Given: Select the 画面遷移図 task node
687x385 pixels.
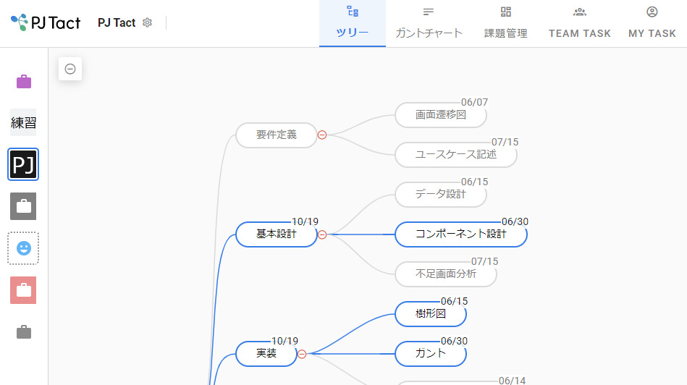Looking at the screenshot, I should pyautogui.click(x=441, y=115).
